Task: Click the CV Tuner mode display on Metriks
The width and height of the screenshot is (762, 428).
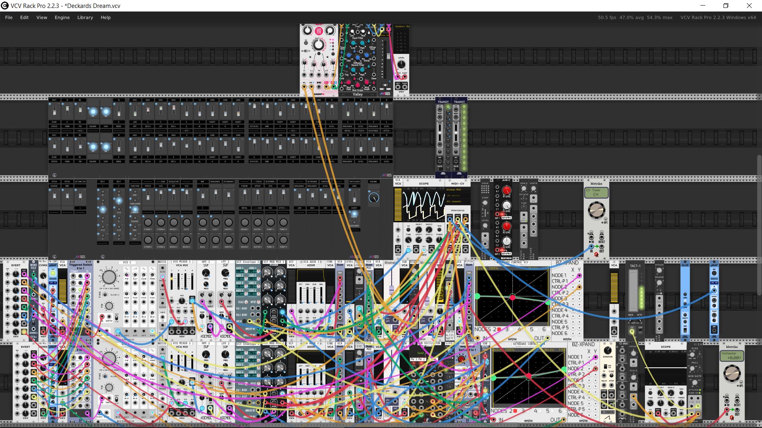Action: point(596,193)
